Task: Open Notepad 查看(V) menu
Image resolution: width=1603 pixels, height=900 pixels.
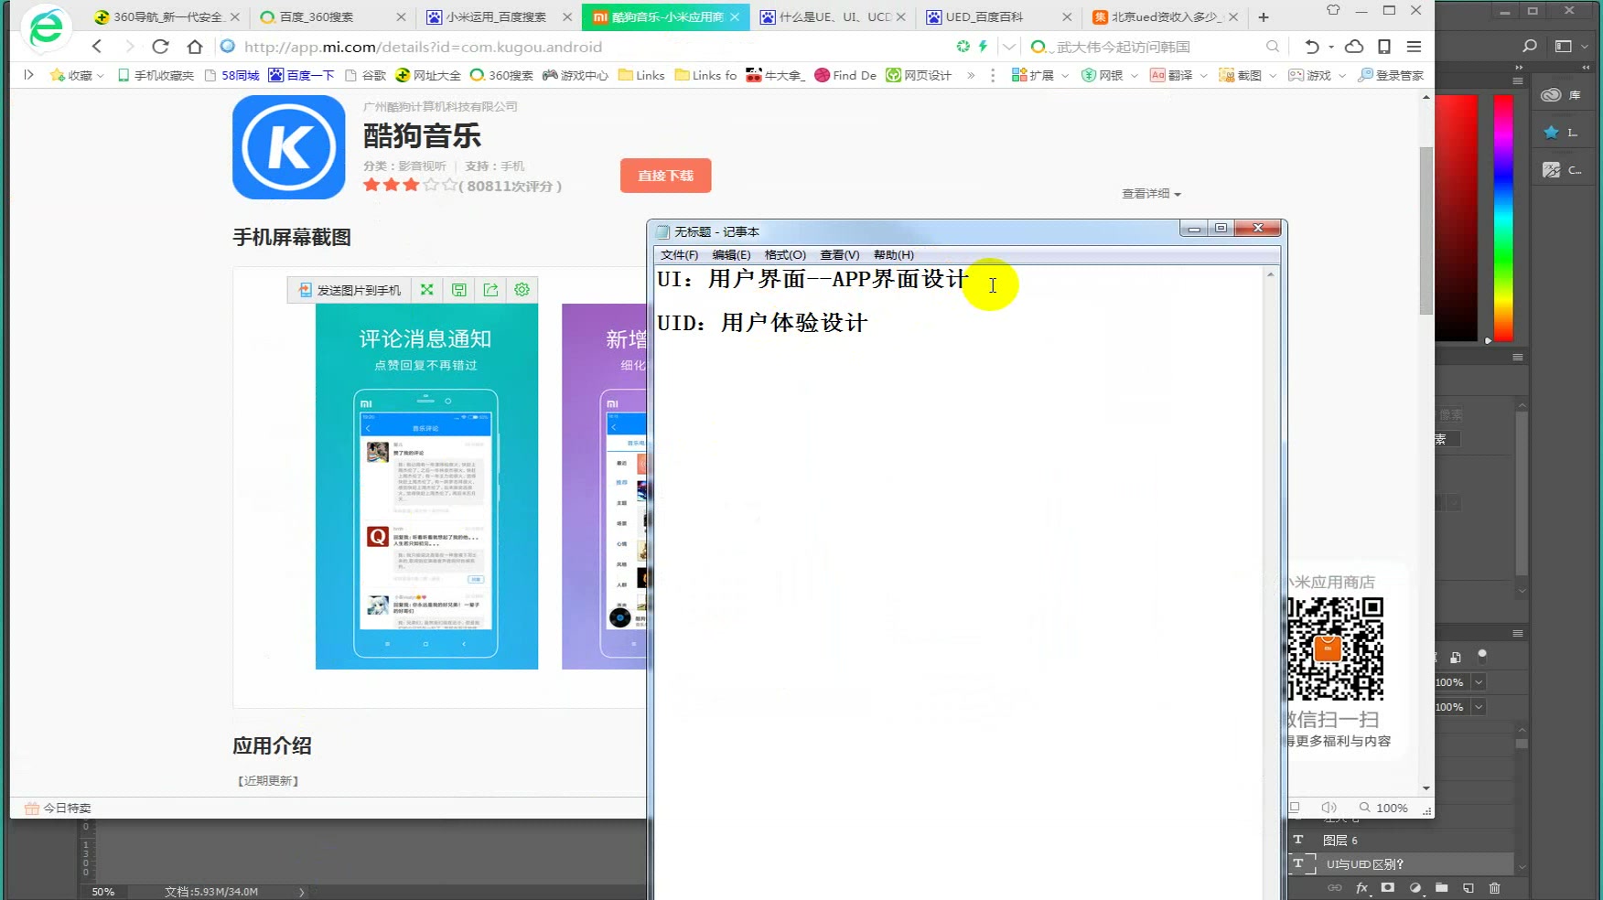Action: 839,255
